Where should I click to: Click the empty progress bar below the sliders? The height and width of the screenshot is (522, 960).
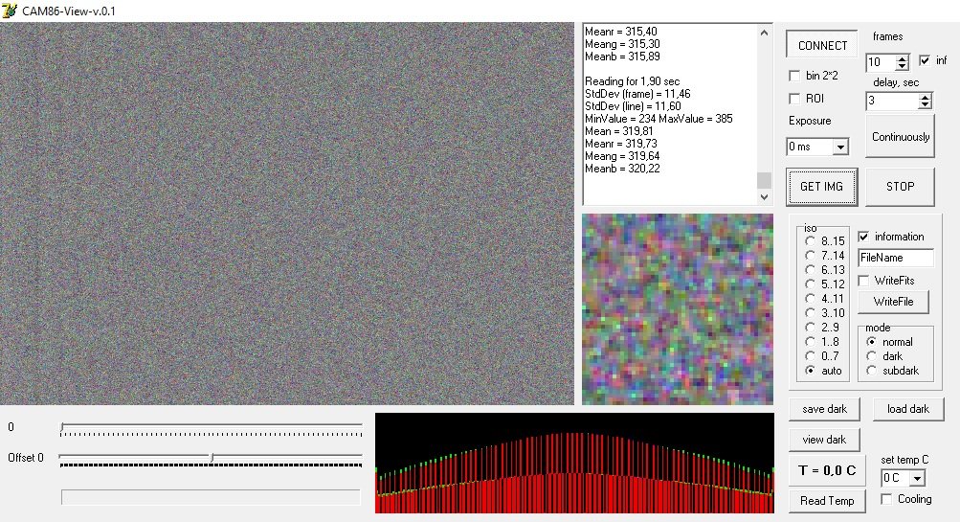[x=211, y=497]
